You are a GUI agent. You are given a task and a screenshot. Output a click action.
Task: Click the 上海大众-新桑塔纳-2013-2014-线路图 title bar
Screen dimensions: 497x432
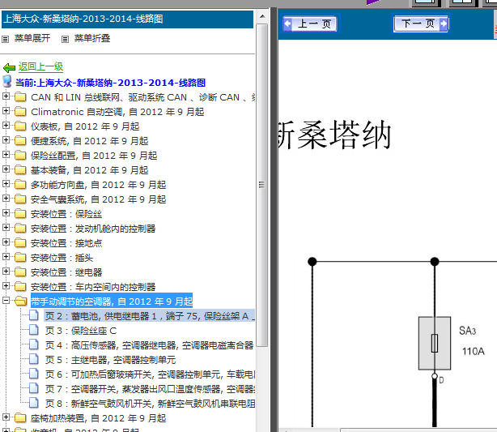[x=127, y=19]
